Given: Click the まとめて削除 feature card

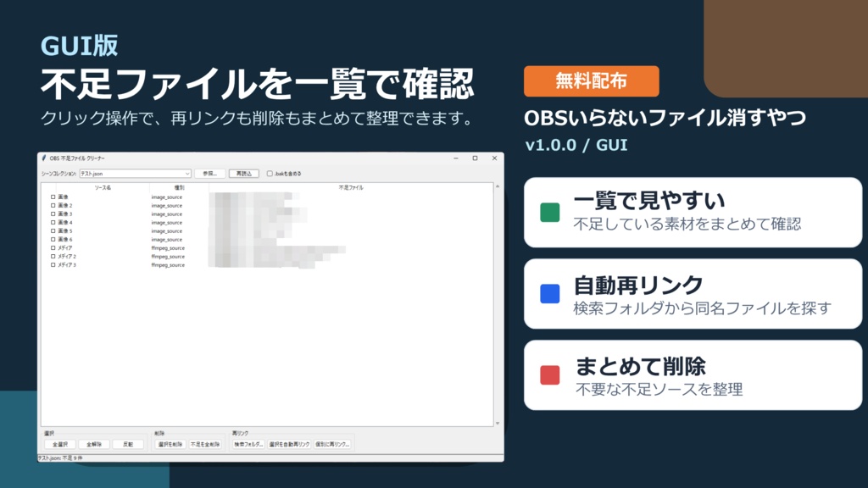Looking at the screenshot, I should (693, 375).
